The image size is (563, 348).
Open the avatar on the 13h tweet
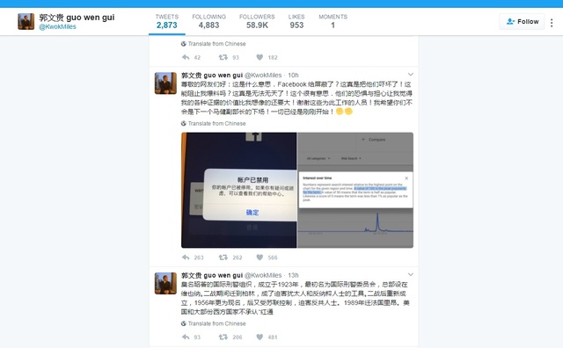[x=165, y=284]
